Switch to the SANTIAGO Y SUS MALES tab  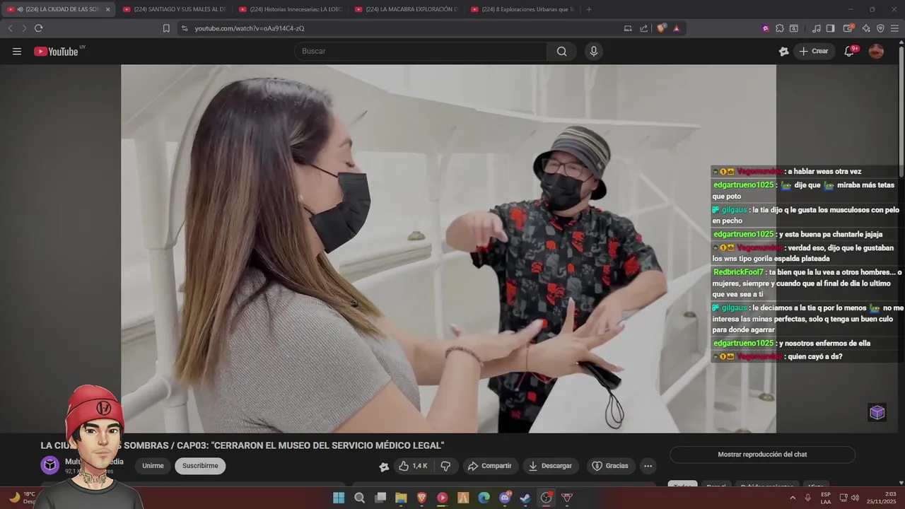pos(174,9)
